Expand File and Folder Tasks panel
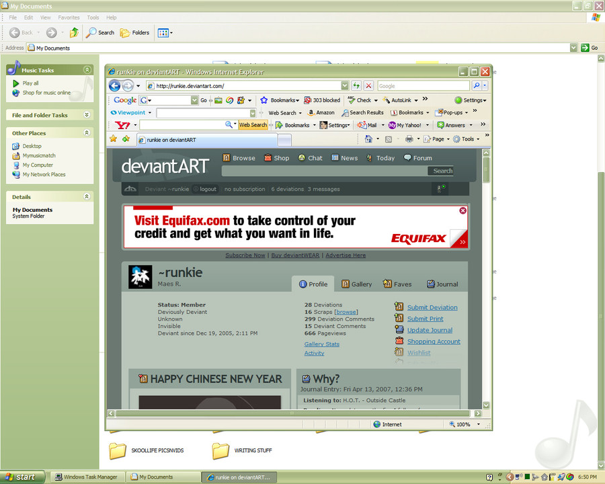This screenshot has width=605, height=484. click(x=87, y=115)
